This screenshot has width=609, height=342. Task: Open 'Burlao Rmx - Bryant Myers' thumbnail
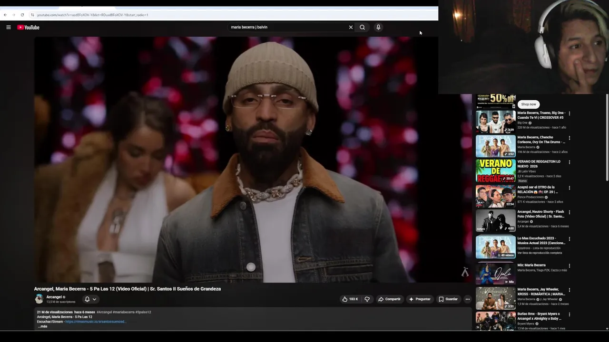tap(495, 321)
